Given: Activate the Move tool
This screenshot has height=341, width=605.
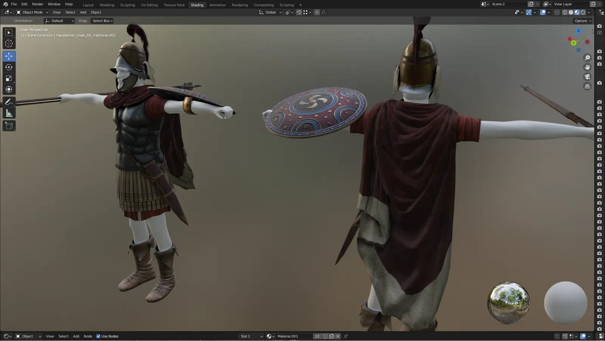Looking at the screenshot, I should pyautogui.click(x=9, y=56).
